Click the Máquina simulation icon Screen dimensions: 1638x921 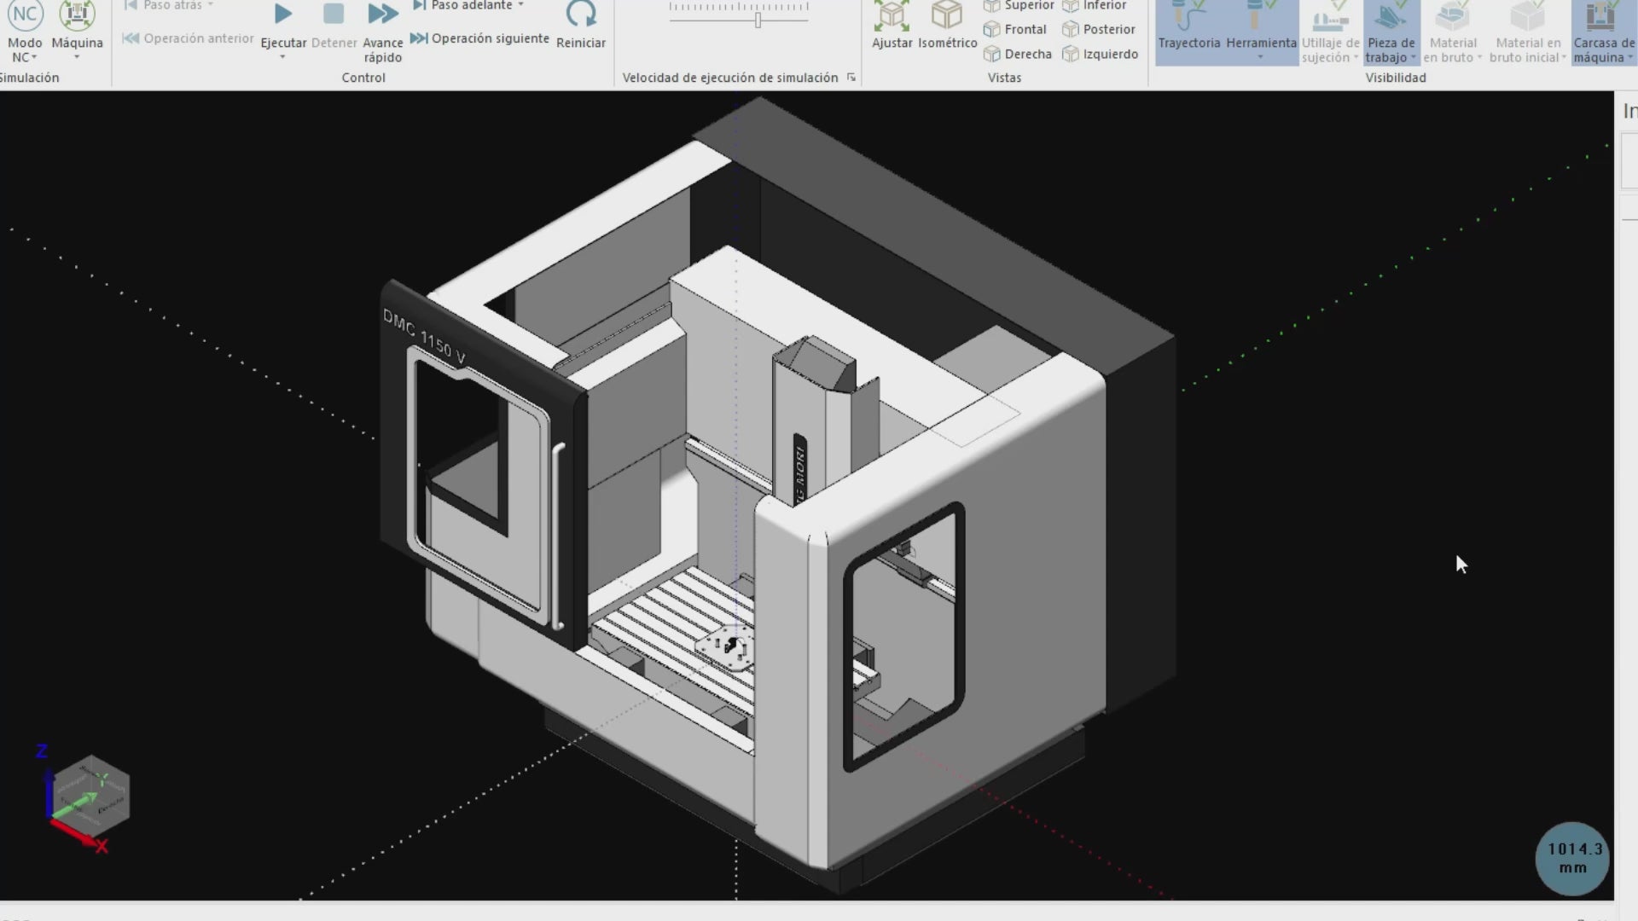(x=78, y=14)
